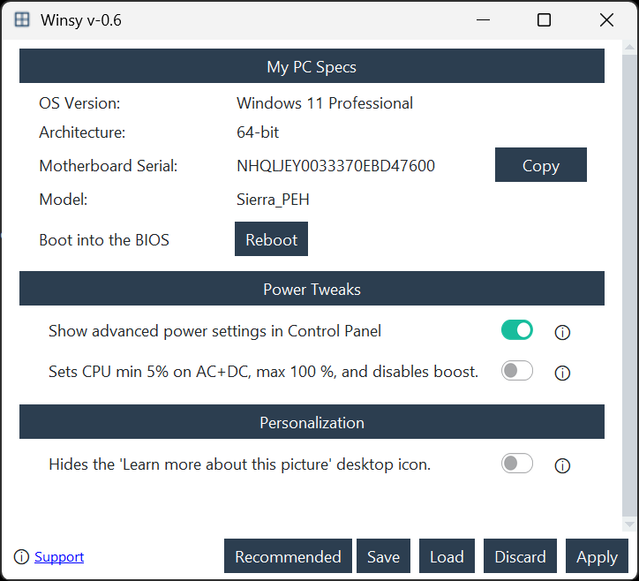This screenshot has width=639, height=581.
Task: Click the '64-bit' architecture value
Action: click(258, 132)
